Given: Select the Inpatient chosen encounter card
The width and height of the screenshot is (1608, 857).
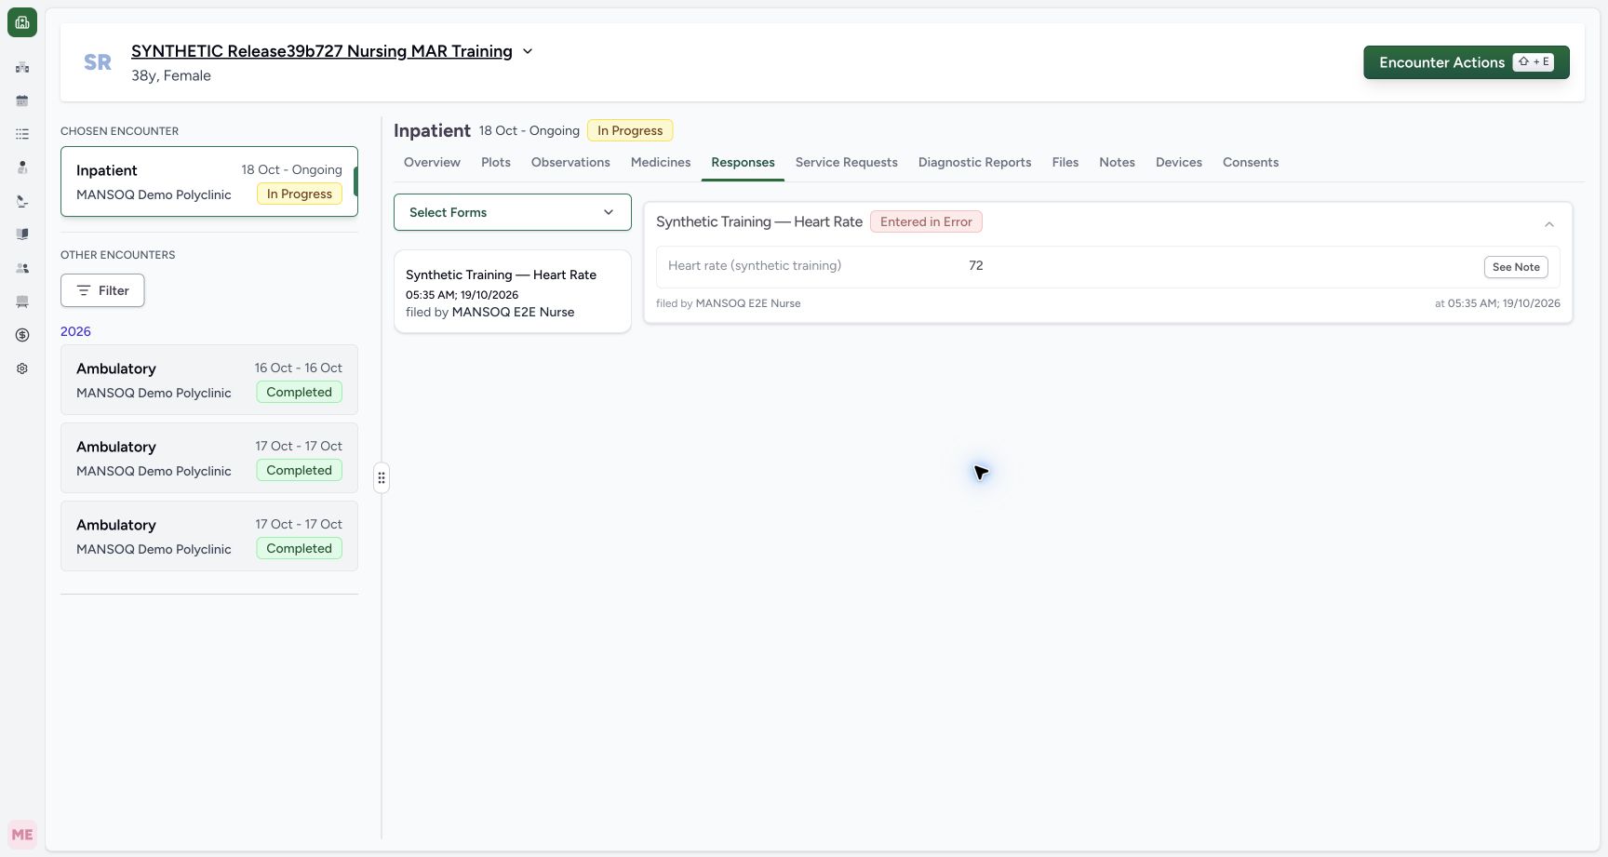Looking at the screenshot, I should pos(209,181).
